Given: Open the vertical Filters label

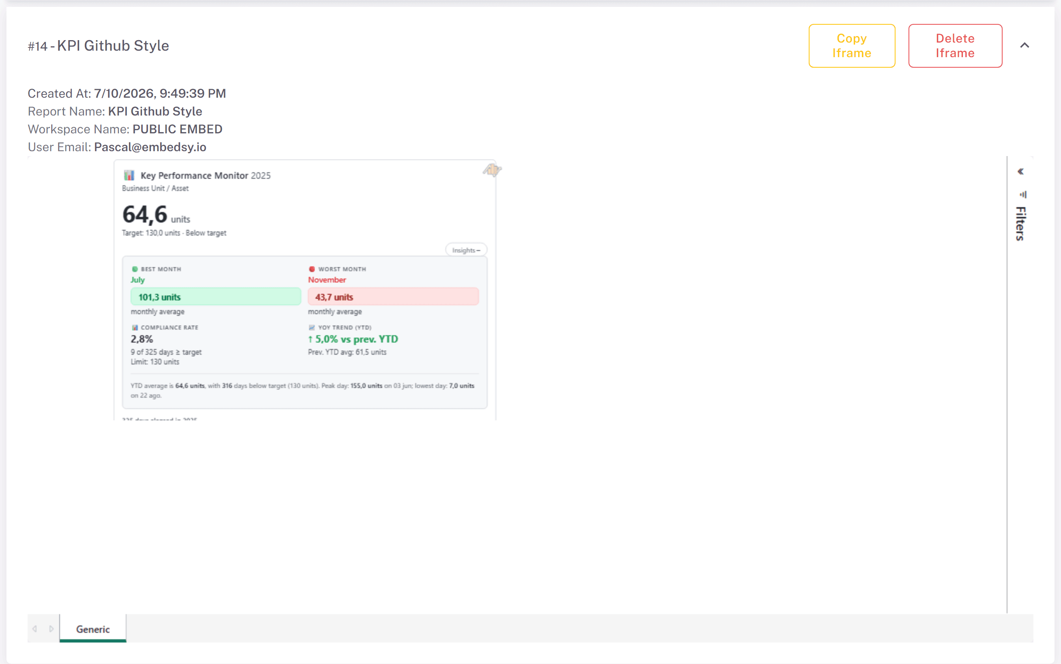Looking at the screenshot, I should tap(1020, 223).
